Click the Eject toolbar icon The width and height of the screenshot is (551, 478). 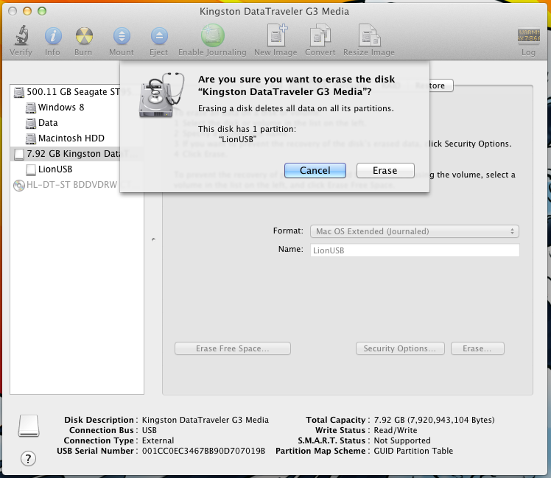point(159,36)
